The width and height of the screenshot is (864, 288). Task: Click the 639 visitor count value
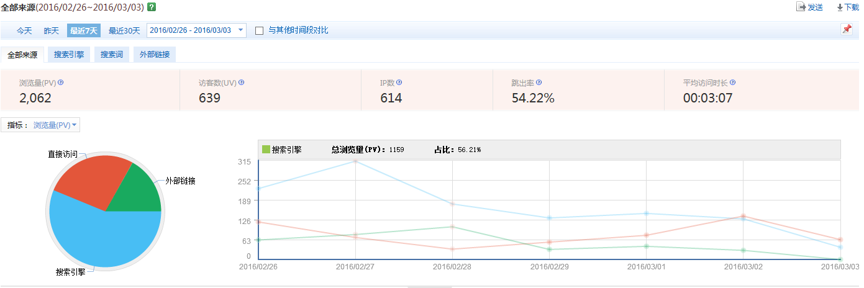coord(209,98)
